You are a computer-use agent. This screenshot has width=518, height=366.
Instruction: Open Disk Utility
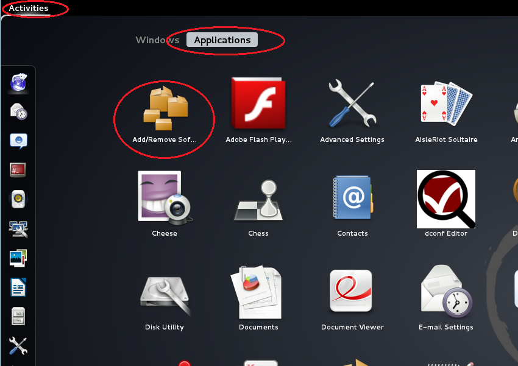click(x=165, y=303)
